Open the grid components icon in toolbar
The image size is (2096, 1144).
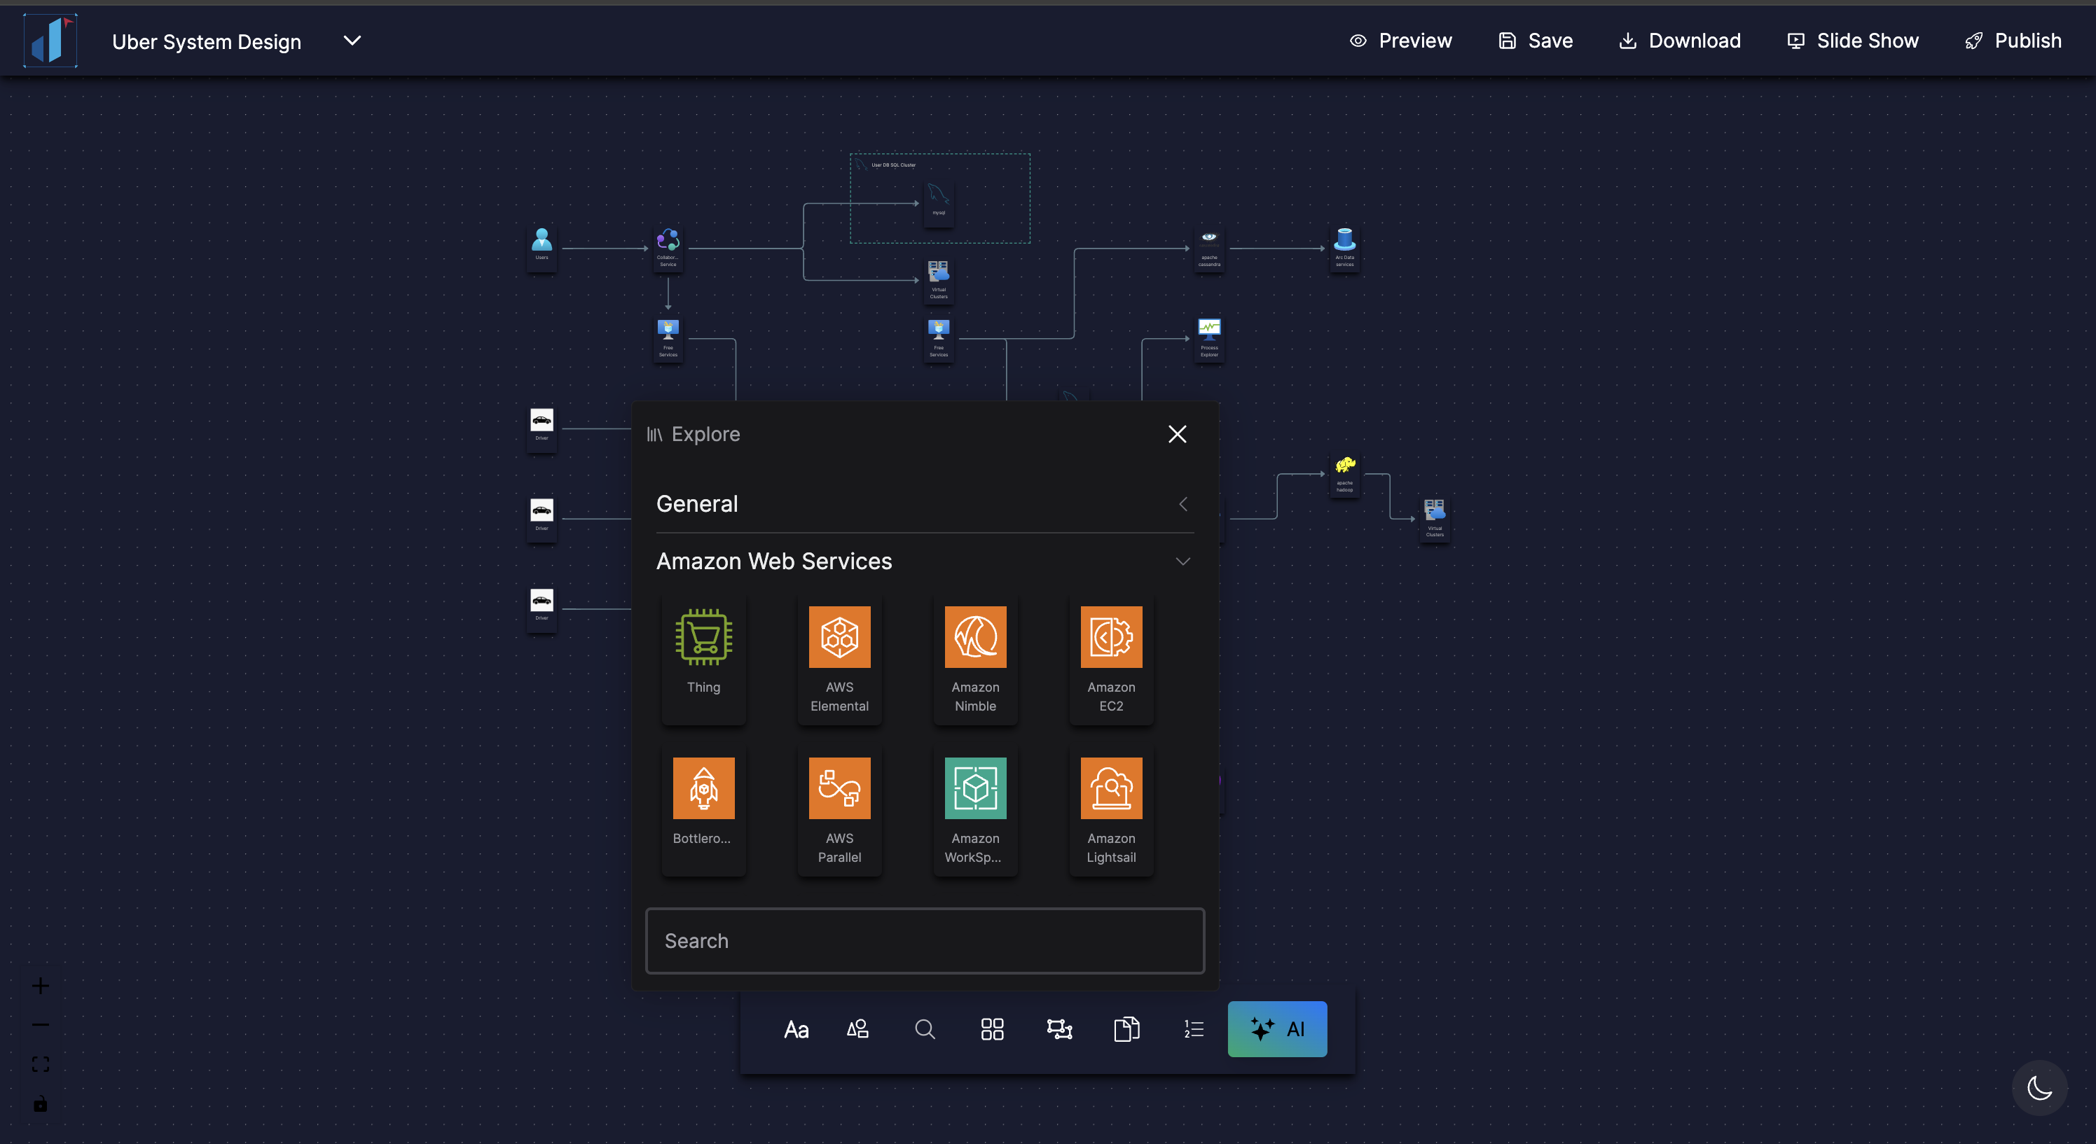(992, 1029)
